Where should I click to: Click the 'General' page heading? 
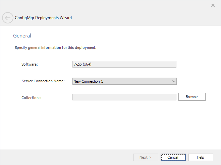(22, 35)
